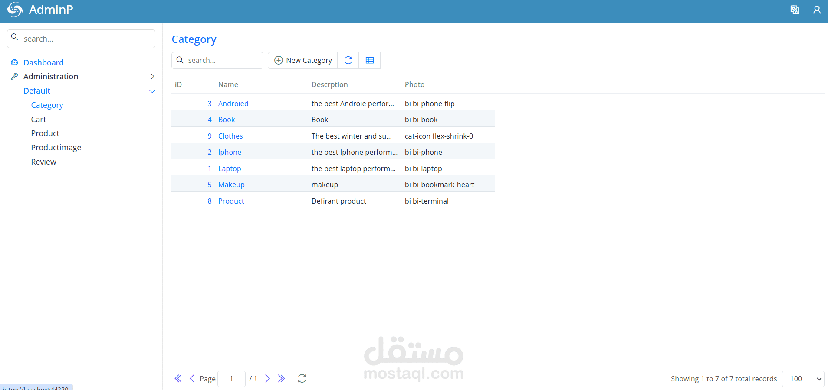
Task: Open the Laptop category link
Action: [x=230, y=169]
